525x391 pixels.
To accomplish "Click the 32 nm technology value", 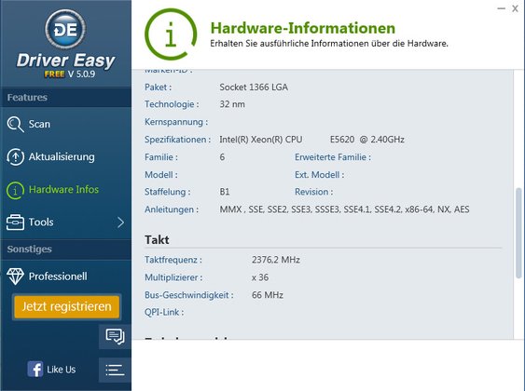I will (232, 104).
